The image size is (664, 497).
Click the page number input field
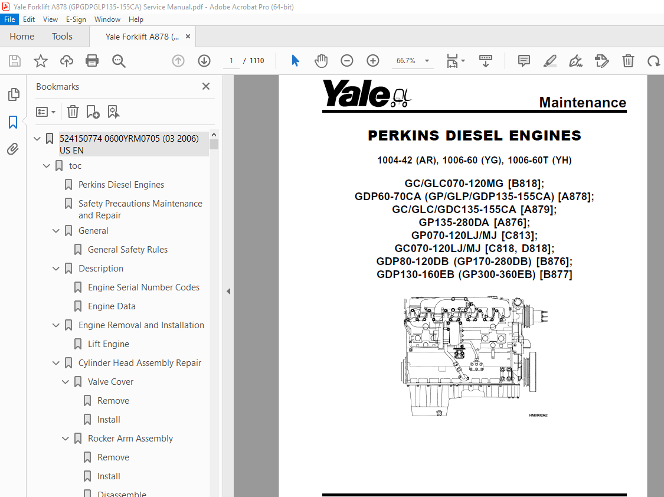(231, 61)
